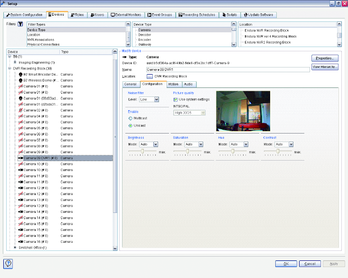
Task: Click the Properties button
Action: (x=325, y=58)
